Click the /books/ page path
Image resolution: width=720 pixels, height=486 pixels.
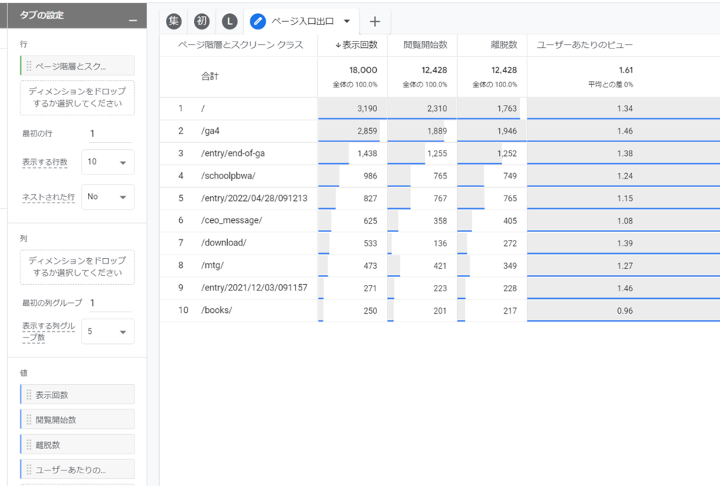(x=217, y=311)
